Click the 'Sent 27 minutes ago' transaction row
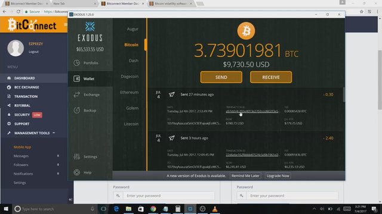Image resolution: width=382 pixels, height=214 pixels. pyautogui.click(x=245, y=95)
